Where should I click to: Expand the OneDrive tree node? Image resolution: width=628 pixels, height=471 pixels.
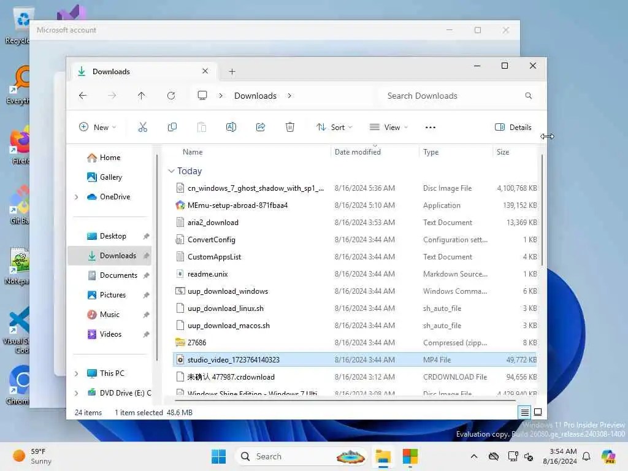tap(77, 197)
